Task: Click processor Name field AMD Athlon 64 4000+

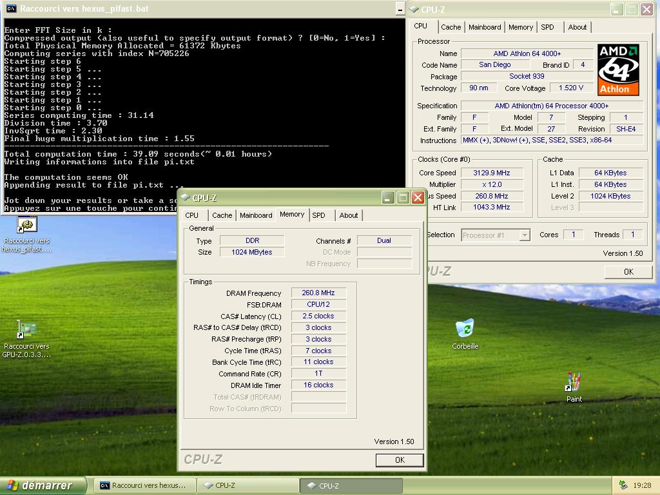Action: coord(527,53)
